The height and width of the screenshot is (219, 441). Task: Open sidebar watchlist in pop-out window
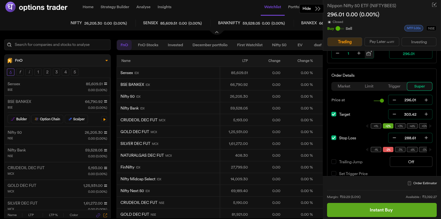(105, 215)
